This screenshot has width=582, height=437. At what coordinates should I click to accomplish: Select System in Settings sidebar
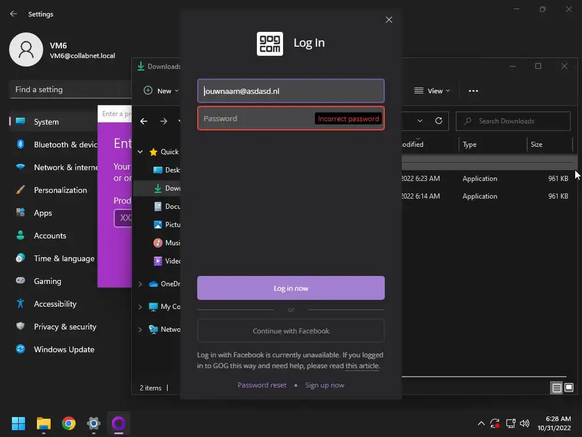coord(54,122)
